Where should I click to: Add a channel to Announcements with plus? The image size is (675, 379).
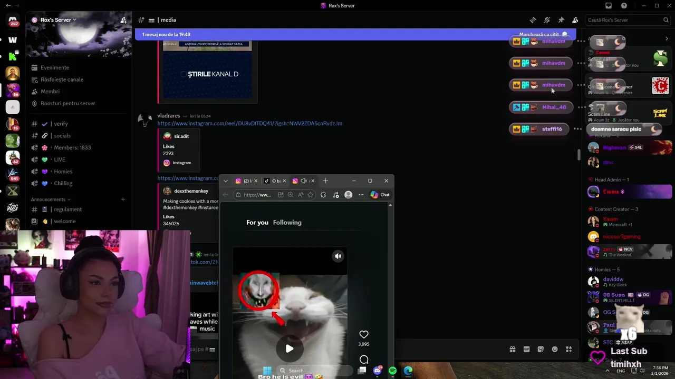123,200
